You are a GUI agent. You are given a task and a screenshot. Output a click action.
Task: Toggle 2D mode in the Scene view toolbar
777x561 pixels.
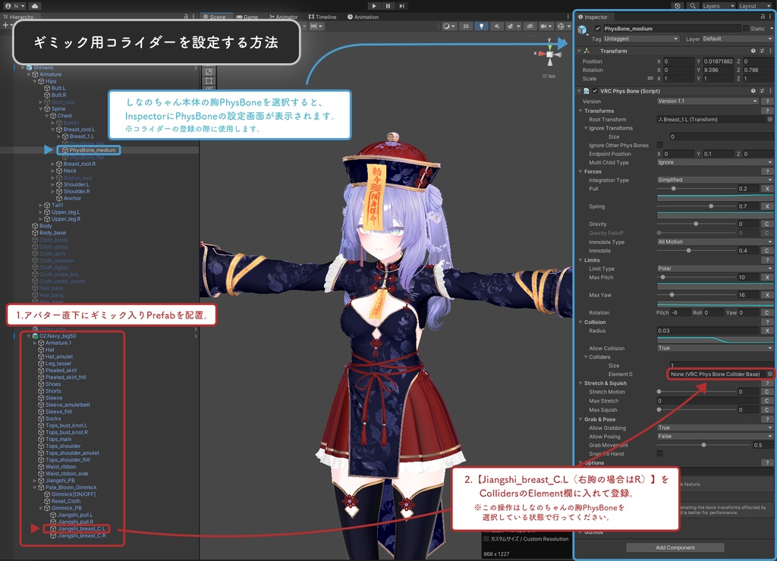point(466,27)
